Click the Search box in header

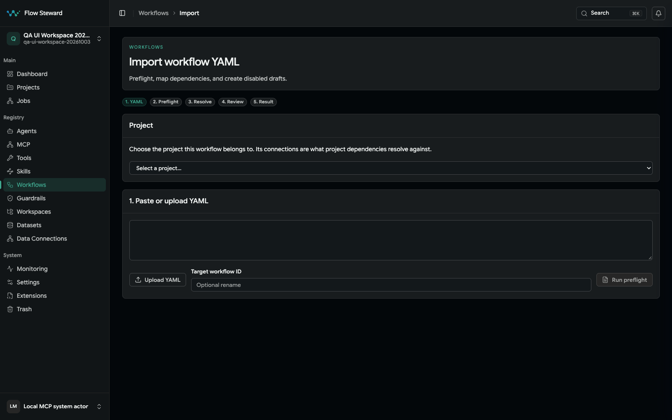611,13
